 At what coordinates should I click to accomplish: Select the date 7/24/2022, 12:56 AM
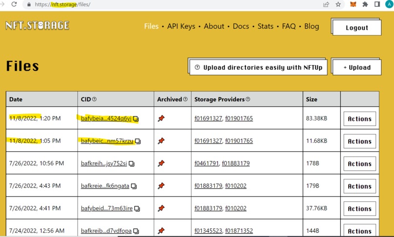pos(37,231)
